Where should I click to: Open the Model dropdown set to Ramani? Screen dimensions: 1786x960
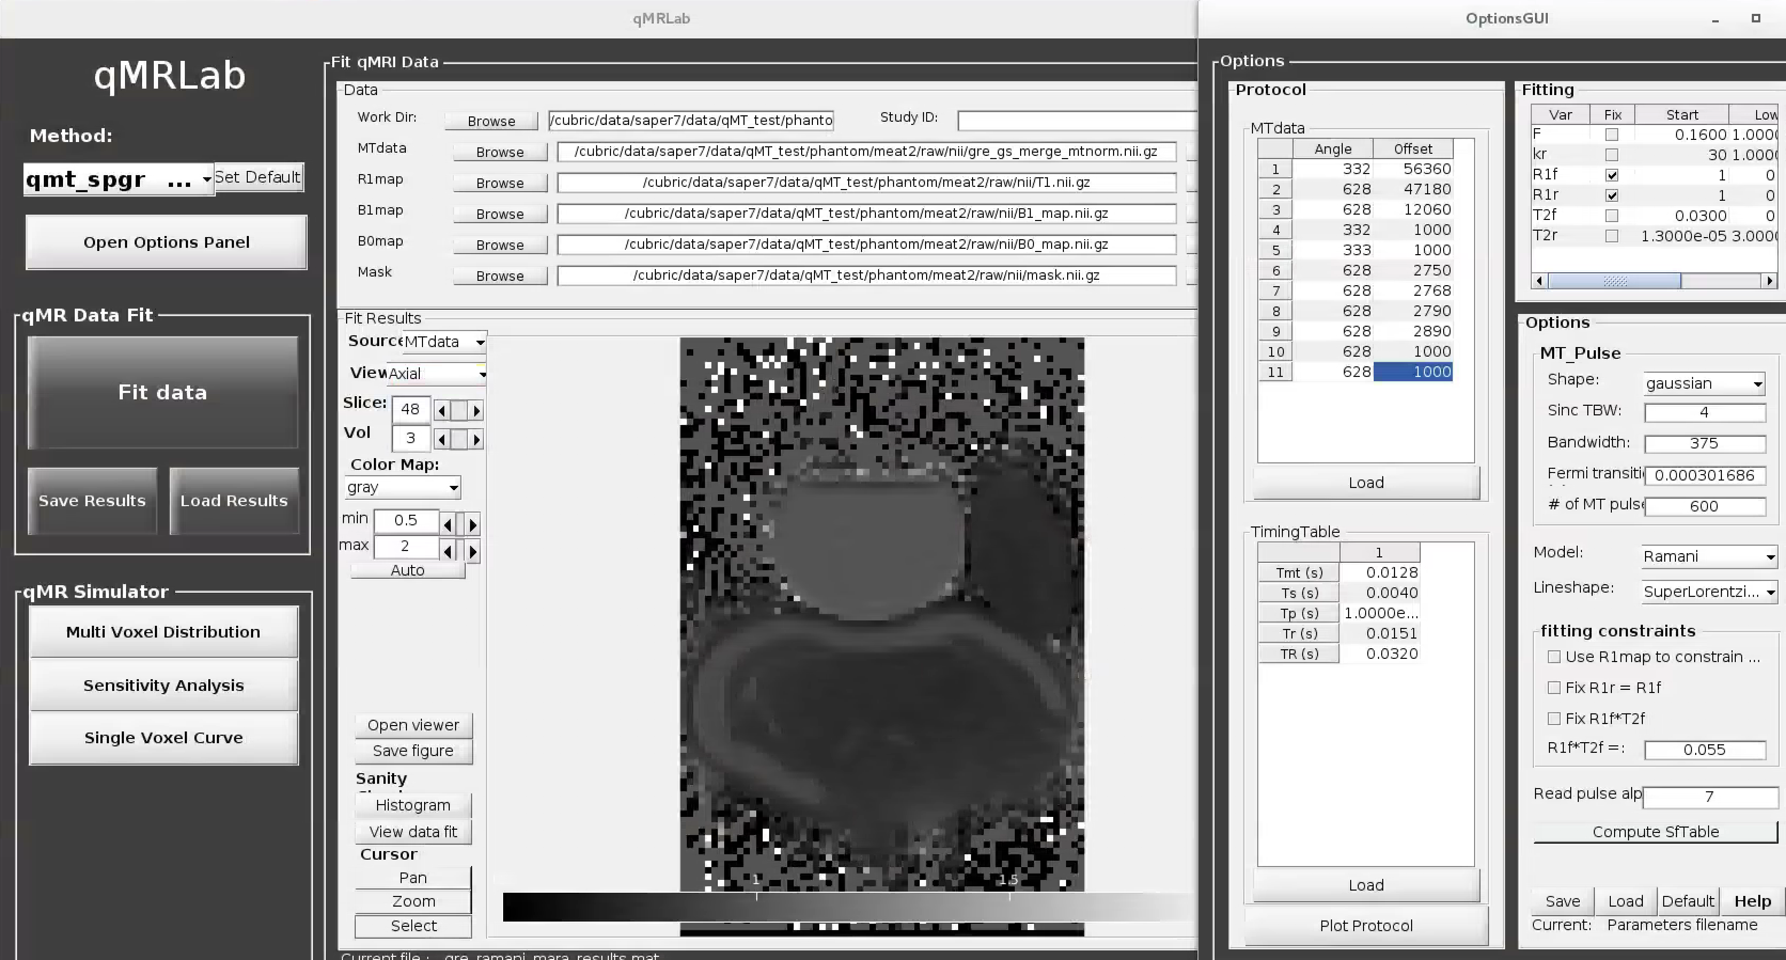(1770, 556)
